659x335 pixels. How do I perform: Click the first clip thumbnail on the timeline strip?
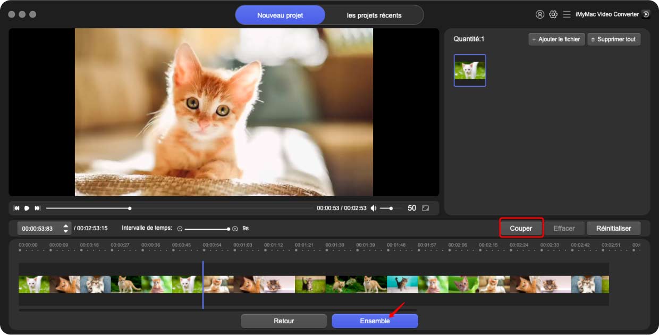tap(34, 284)
